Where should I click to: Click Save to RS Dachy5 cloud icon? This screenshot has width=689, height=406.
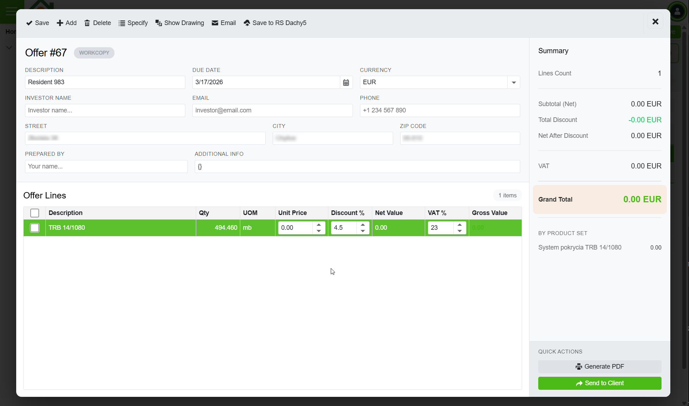click(x=247, y=23)
